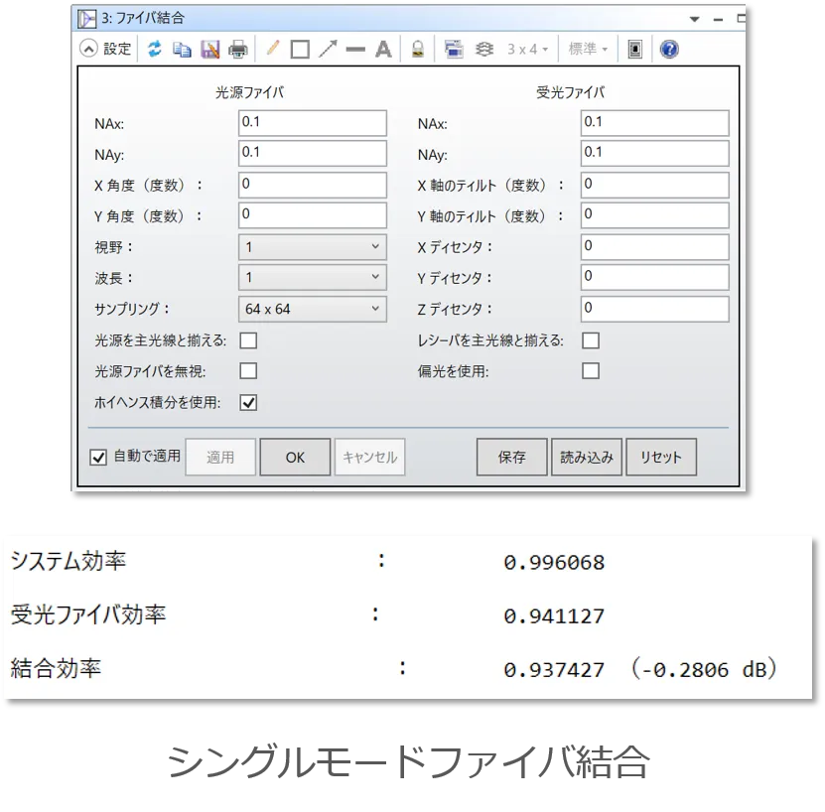This screenshot has width=825, height=812.
Task: Open the help question mark icon
Action: [669, 49]
